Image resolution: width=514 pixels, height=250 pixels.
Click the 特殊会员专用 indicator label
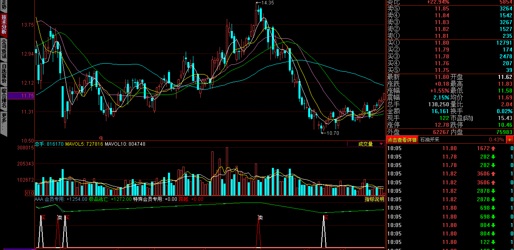click(155, 199)
